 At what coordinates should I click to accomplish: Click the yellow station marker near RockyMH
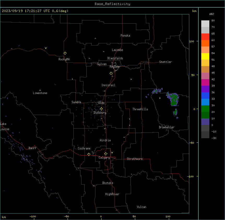pos(65,53)
